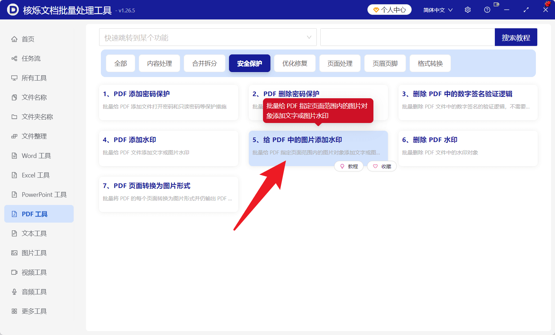Viewport: 555px width, 335px height.
Task: Open the 个人中心 button
Action: tap(389, 10)
